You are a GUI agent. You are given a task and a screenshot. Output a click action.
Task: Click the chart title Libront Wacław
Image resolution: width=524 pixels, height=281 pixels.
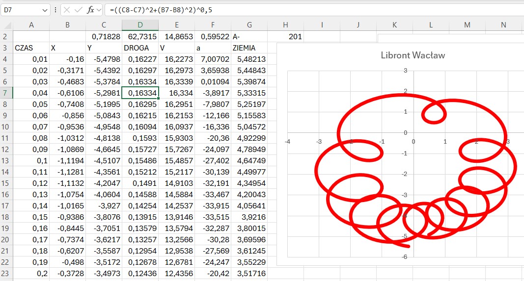point(413,55)
